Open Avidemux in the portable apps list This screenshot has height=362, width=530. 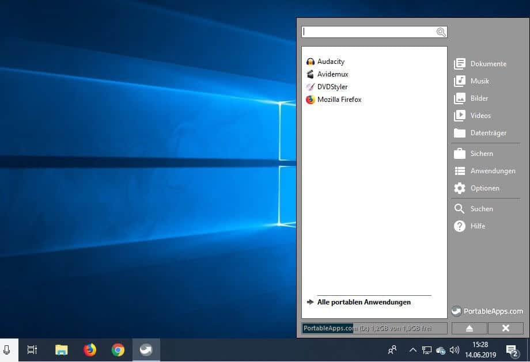(332, 74)
